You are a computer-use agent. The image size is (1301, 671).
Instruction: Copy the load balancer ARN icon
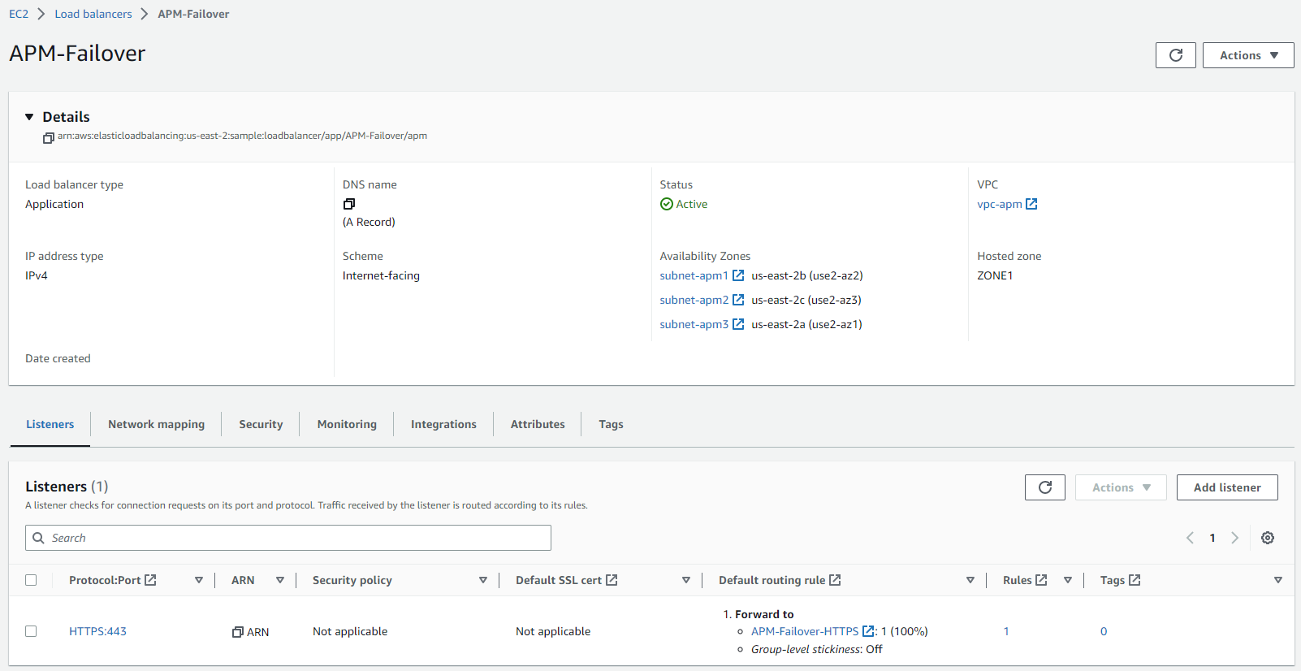point(48,137)
